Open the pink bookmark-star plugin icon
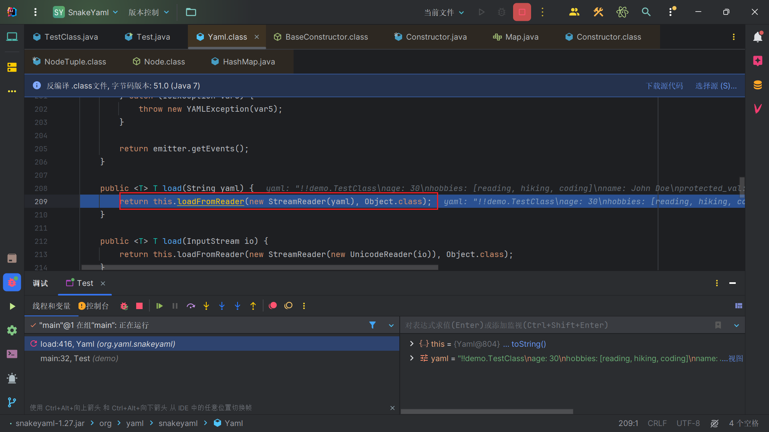 tap(757, 61)
